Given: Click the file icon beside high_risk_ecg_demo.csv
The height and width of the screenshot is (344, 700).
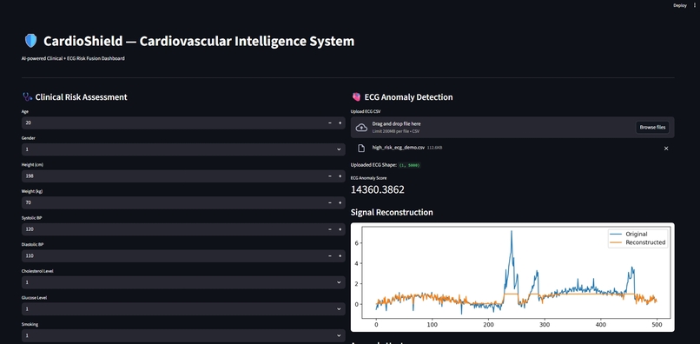Looking at the screenshot, I should [x=361, y=149].
